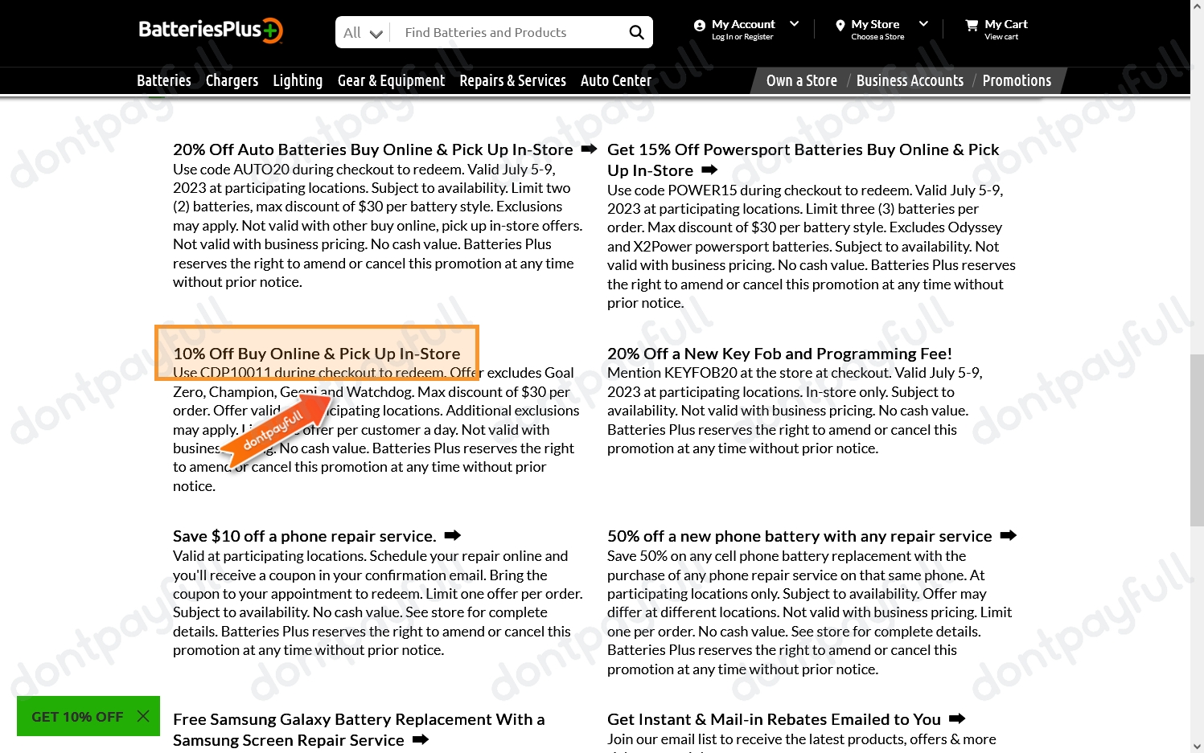Focus the Find Batteries and Products field
The image size is (1204, 753).
click(511, 33)
